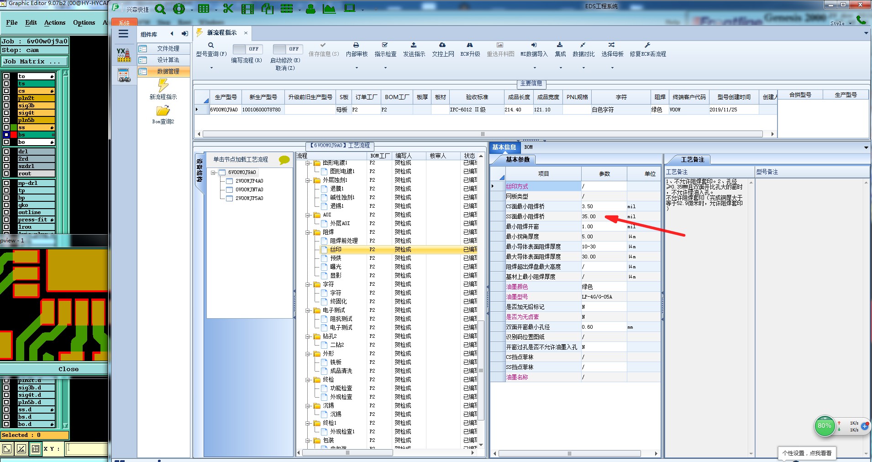Click MI数据导入 import icon
Screen dimensions: 872x462
pos(534,45)
